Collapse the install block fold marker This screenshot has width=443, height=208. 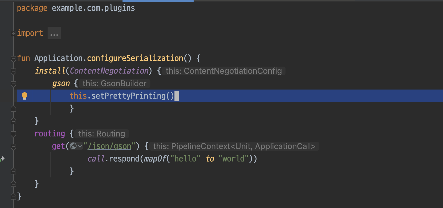13,71
